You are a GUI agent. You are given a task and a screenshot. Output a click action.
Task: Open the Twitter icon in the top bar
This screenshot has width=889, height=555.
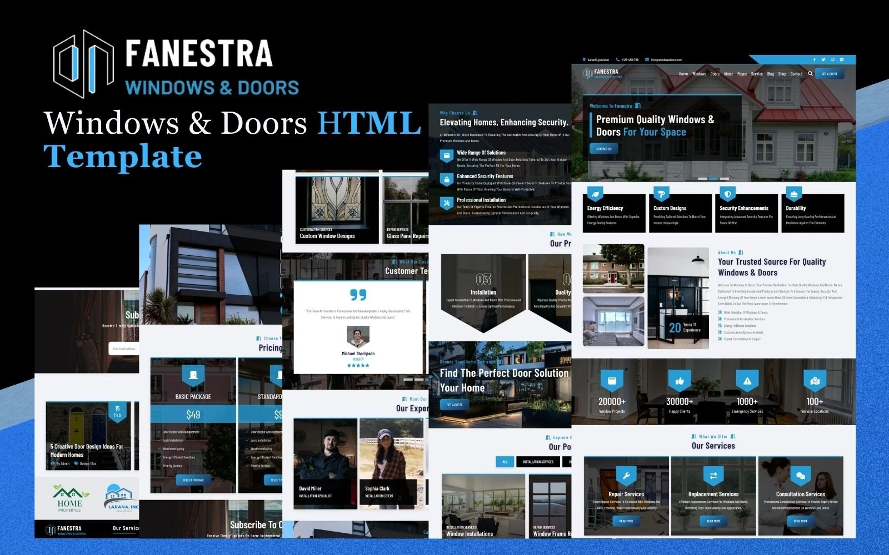pos(823,59)
